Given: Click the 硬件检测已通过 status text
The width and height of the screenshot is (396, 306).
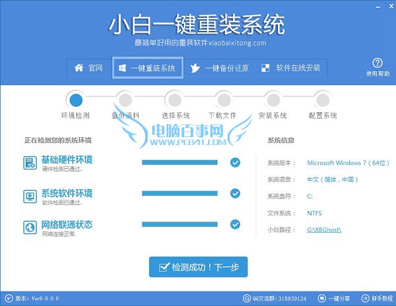Looking at the screenshot, I should pos(63,169).
